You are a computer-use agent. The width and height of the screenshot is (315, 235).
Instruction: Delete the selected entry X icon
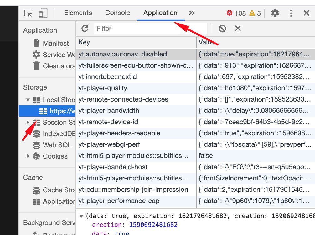coord(238,28)
